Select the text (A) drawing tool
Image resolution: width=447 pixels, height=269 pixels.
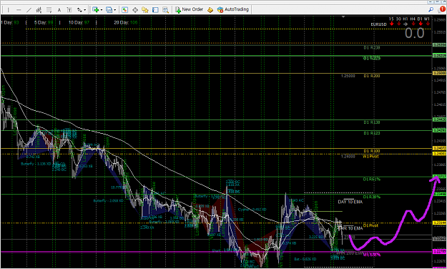click(x=59, y=10)
